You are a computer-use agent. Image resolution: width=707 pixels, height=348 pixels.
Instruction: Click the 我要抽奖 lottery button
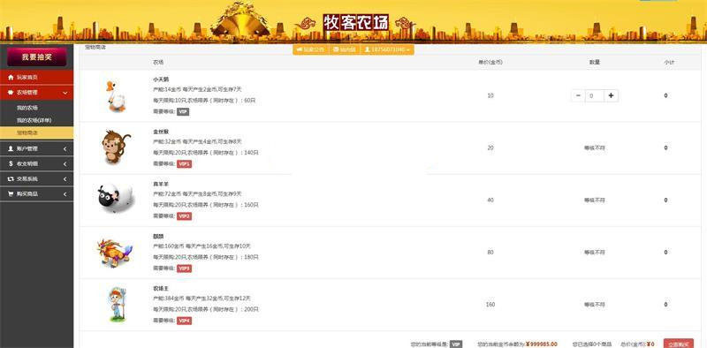[x=37, y=57]
